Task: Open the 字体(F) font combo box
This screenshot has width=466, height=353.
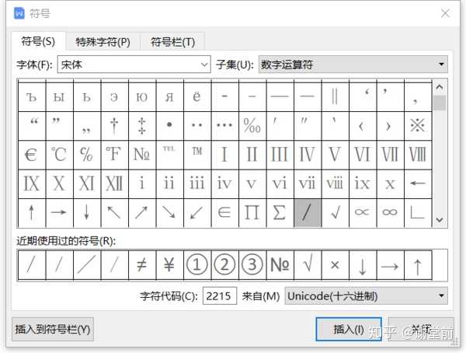Action: pyautogui.click(x=134, y=65)
